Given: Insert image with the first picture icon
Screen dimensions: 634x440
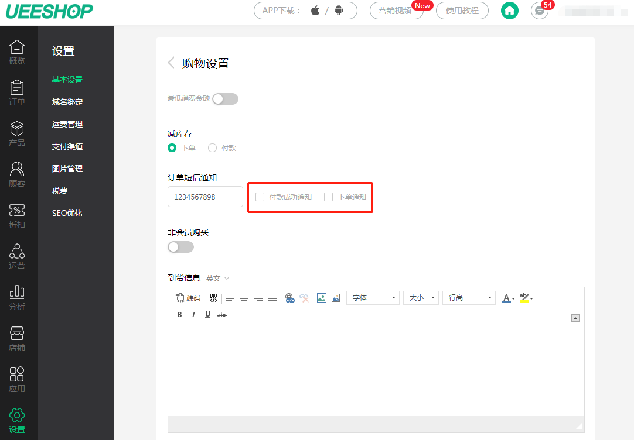Looking at the screenshot, I should 322,298.
